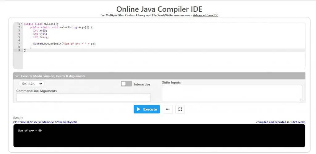Enable the Interactive mode switch
The width and height of the screenshot is (316, 154).
point(126,84)
